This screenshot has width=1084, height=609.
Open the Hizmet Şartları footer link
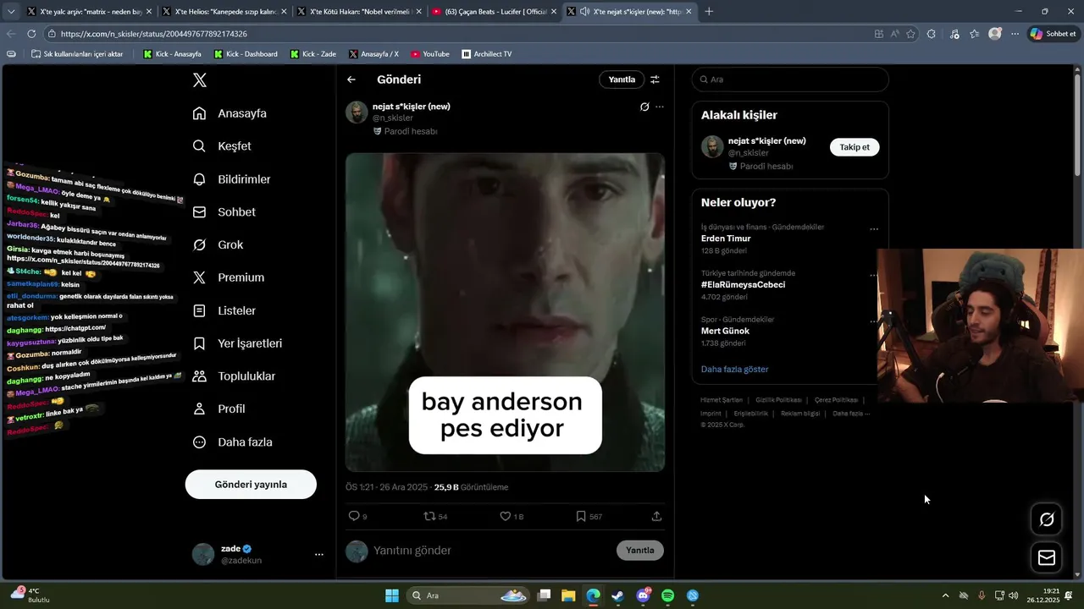(x=722, y=400)
